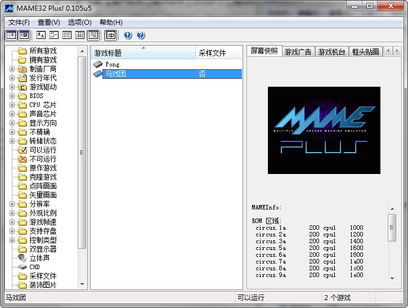
Task: Select 矢量画面 in the folder tree
Action: [x=43, y=195]
